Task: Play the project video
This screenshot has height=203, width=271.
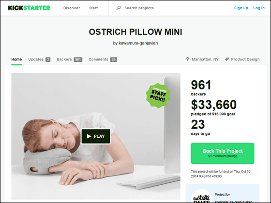Action: point(96,136)
